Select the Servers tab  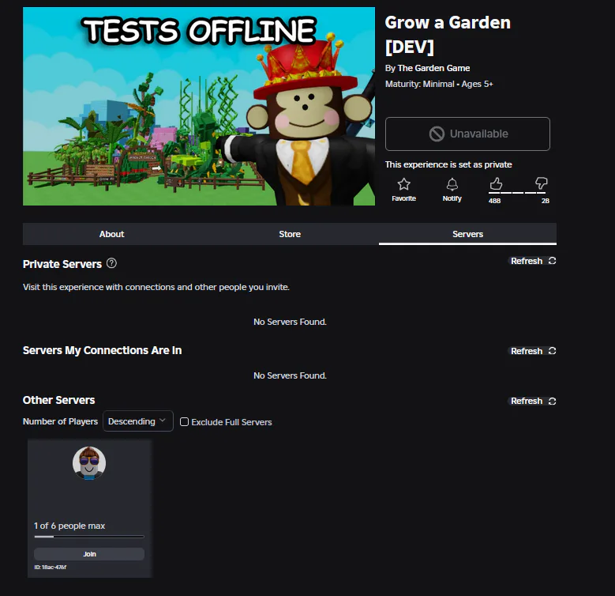(x=467, y=234)
